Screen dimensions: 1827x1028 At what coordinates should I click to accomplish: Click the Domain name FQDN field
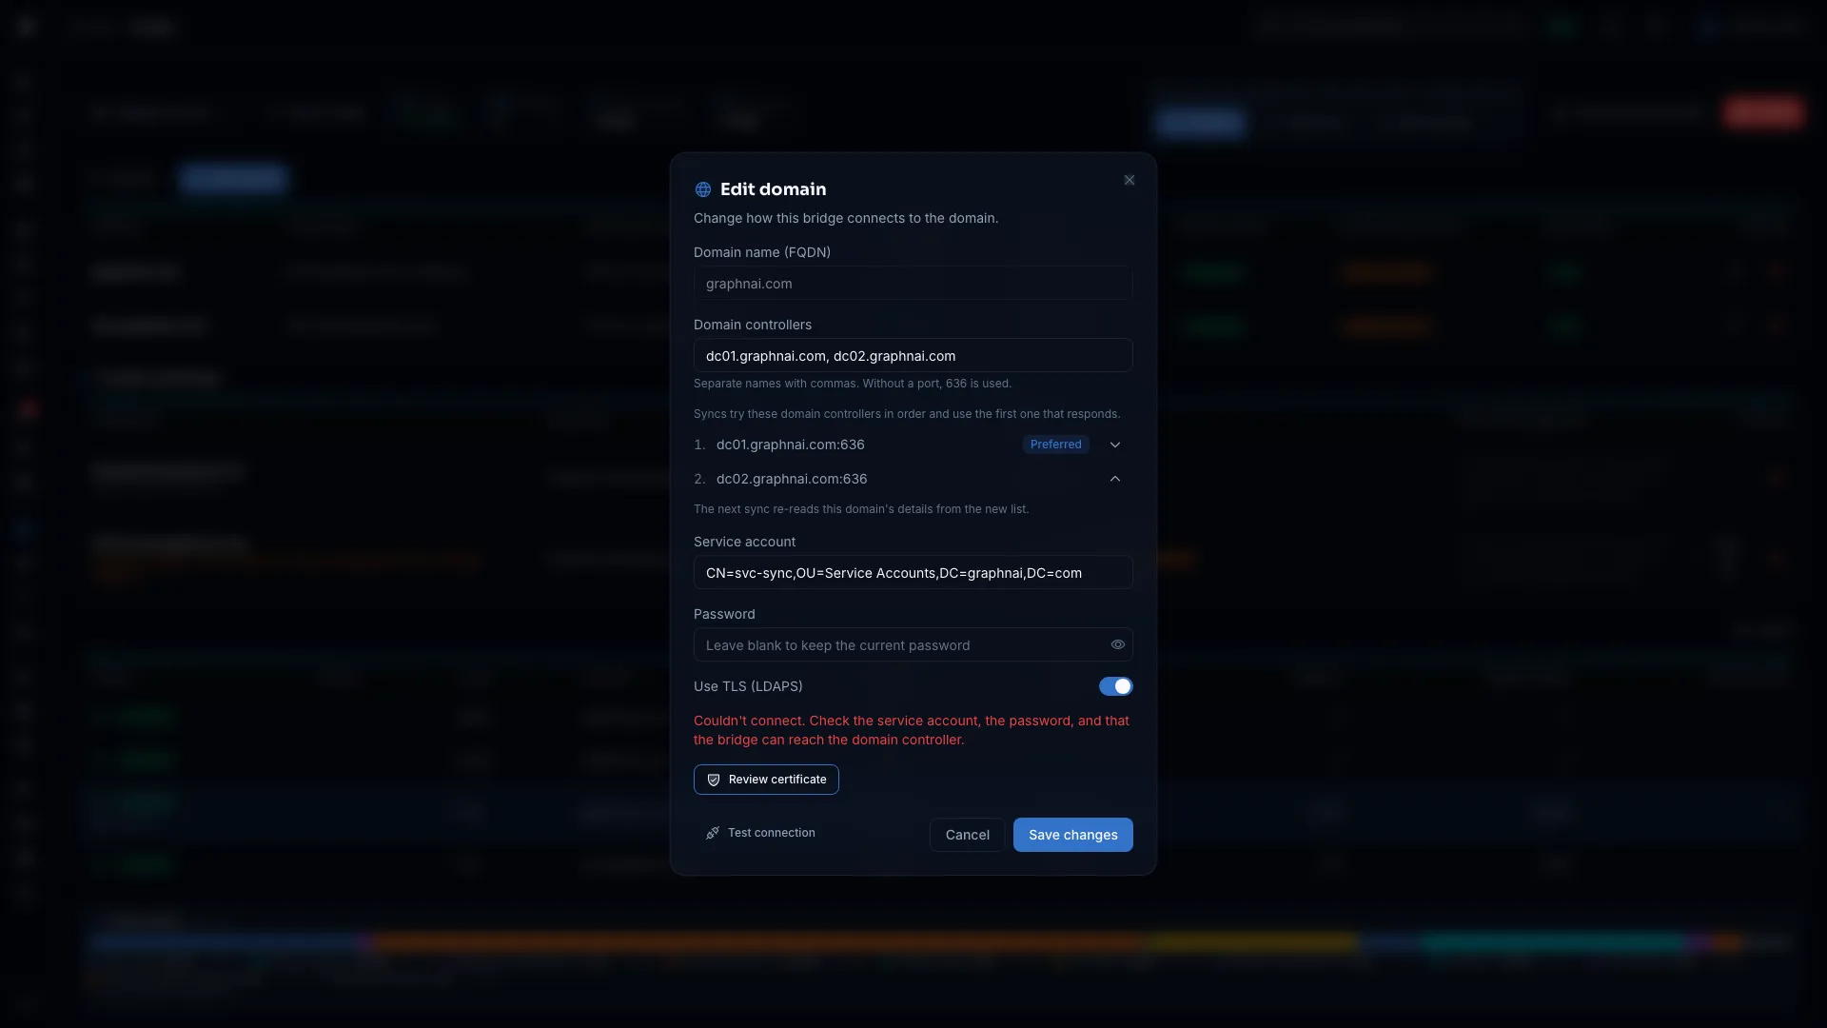pyautogui.click(x=913, y=284)
